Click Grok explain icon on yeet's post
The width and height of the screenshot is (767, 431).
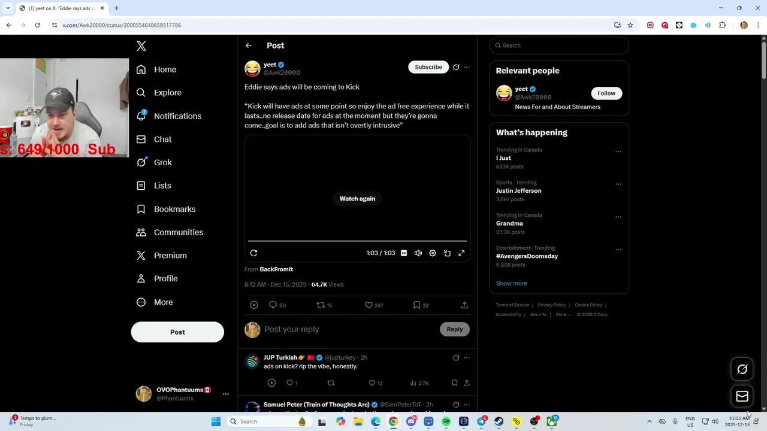456,67
